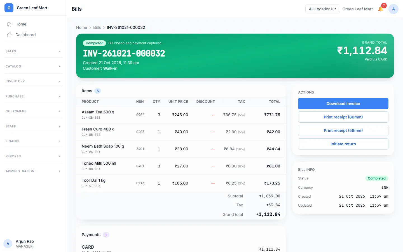Click the Dashboard icon in sidebar
Image resolution: width=403 pixels, height=252 pixels.
(x=9, y=35)
